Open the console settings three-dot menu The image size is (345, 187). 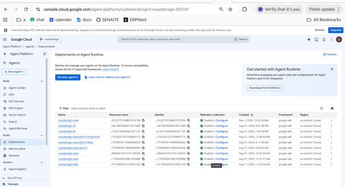tap(331, 39)
